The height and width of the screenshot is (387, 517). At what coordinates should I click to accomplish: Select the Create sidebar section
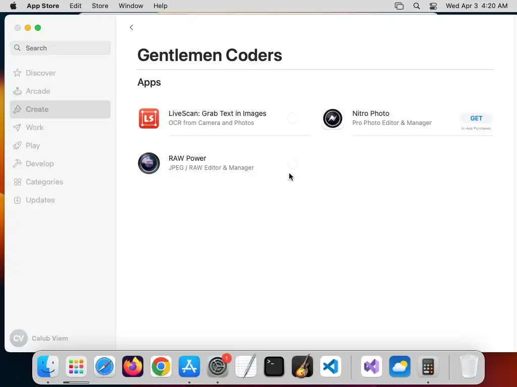pyautogui.click(x=60, y=109)
